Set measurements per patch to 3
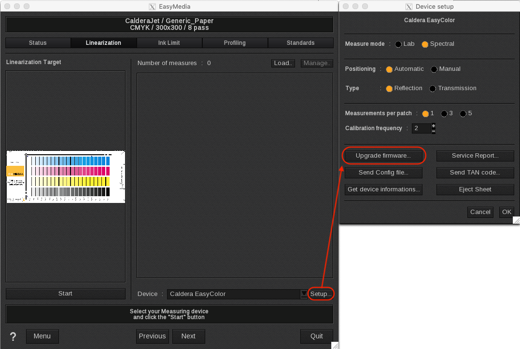This screenshot has width=520, height=349. pos(444,114)
